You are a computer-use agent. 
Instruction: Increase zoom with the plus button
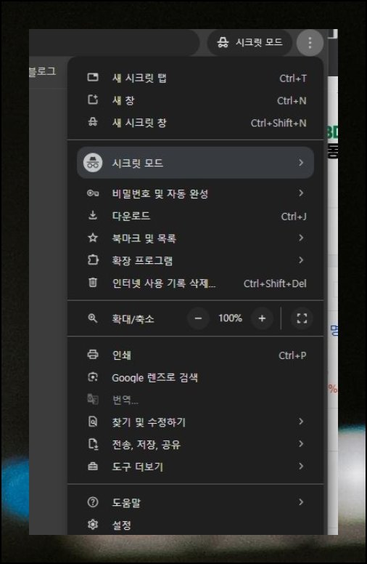262,318
